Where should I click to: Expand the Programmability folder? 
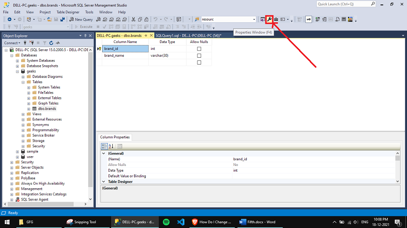[23, 130]
